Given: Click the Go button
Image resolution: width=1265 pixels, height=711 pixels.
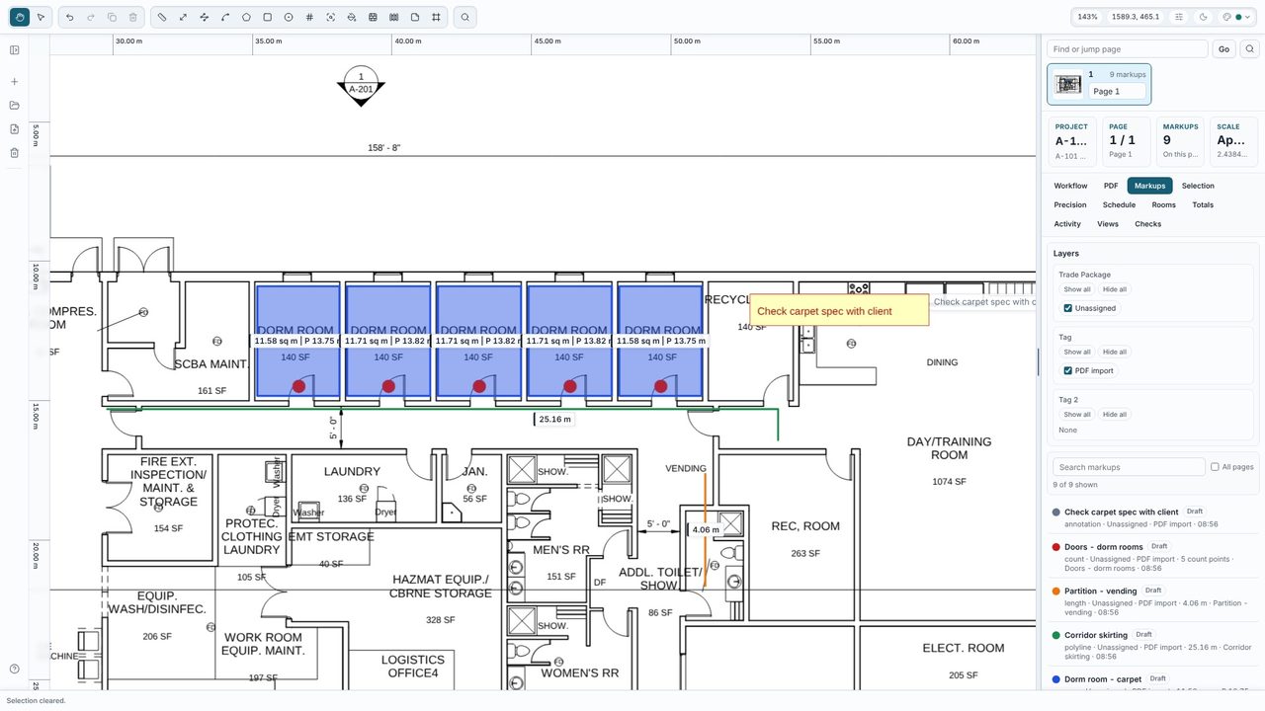Looking at the screenshot, I should pos(1223,48).
